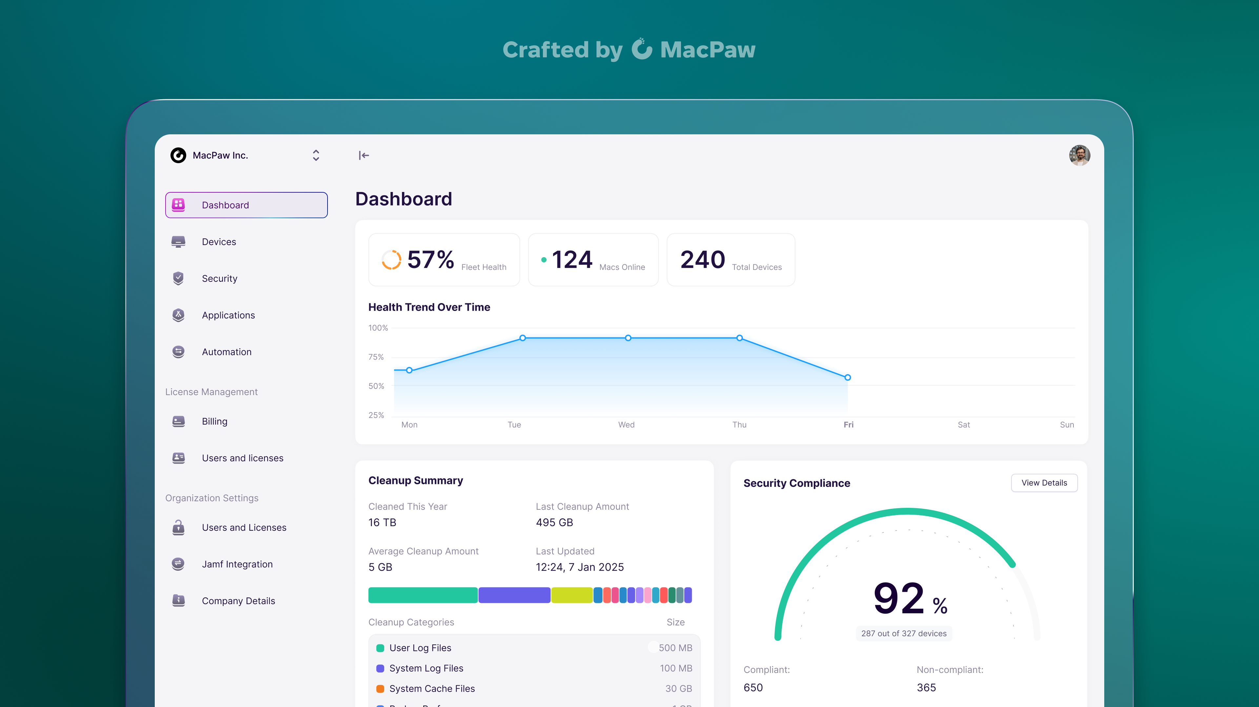Click the View Details button
The height and width of the screenshot is (707, 1259).
pyautogui.click(x=1044, y=483)
